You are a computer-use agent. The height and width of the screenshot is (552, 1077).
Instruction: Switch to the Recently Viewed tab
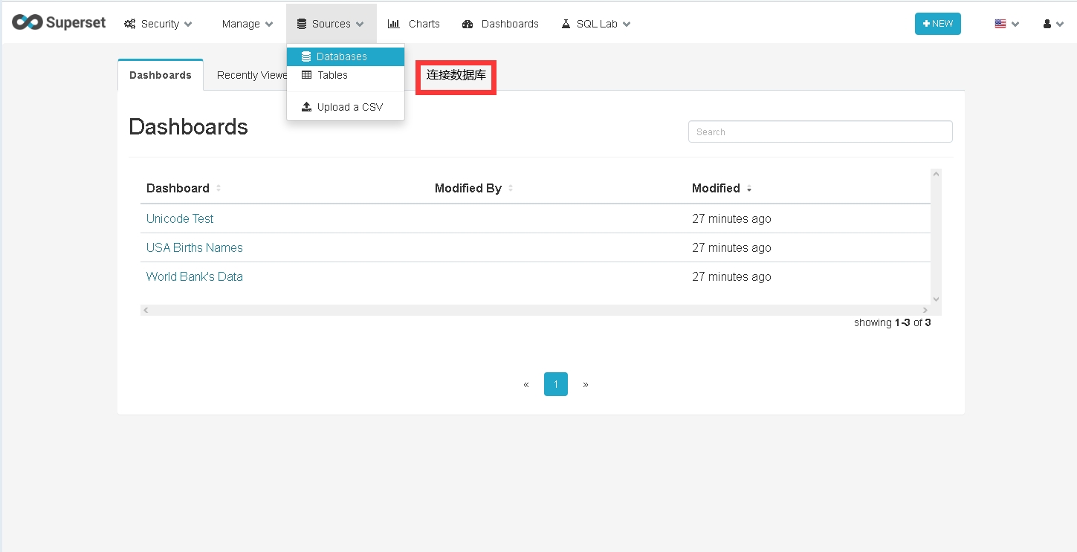252,75
